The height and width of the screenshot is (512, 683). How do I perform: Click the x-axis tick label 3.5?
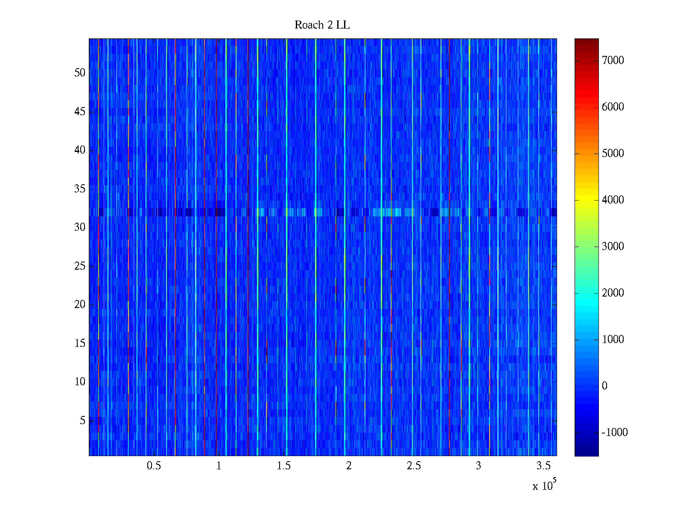[x=543, y=466]
